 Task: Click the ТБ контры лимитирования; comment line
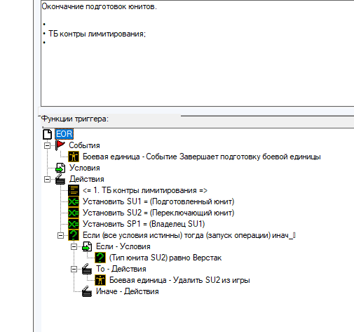point(97,34)
